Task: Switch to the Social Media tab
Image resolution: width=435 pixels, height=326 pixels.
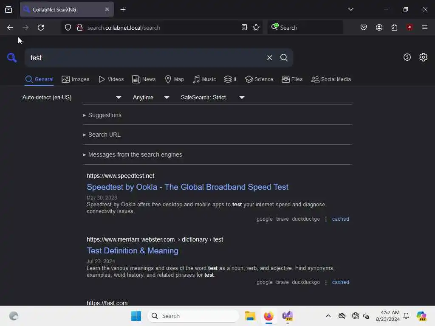Action: coord(331,79)
